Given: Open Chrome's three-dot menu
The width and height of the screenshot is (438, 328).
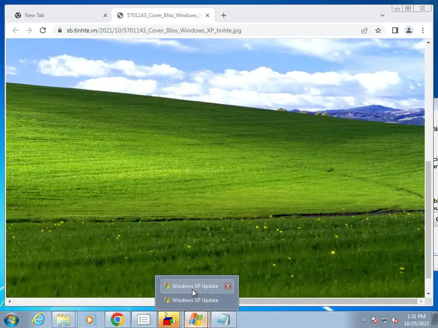Looking at the screenshot, I should (x=423, y=30).
